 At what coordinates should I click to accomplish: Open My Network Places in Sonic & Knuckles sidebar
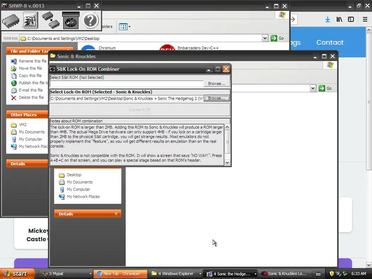click(x=83, y=197)
